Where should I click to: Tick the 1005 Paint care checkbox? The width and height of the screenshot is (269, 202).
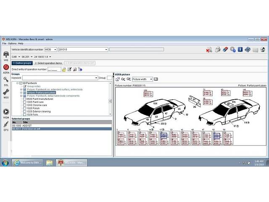click(24, 102)
